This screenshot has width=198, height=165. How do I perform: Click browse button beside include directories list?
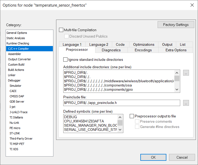tap(186, 73)
